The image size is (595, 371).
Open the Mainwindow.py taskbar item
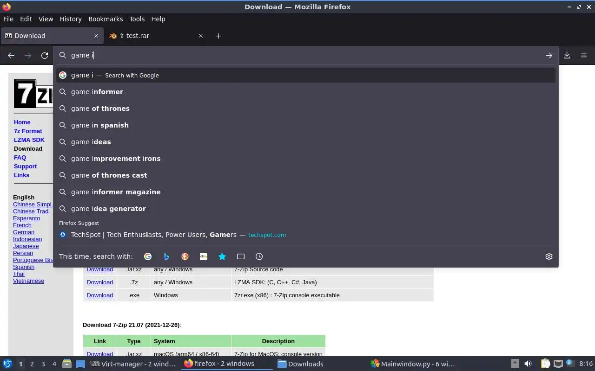click(x=413, y=364)
